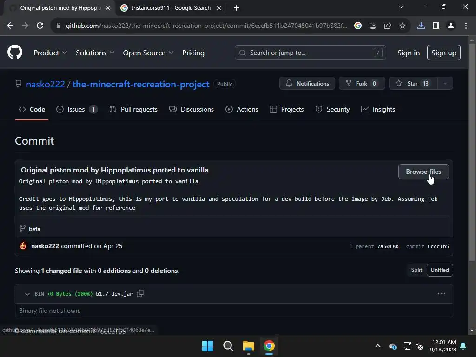Expand the Product menu

pos(50,53)
